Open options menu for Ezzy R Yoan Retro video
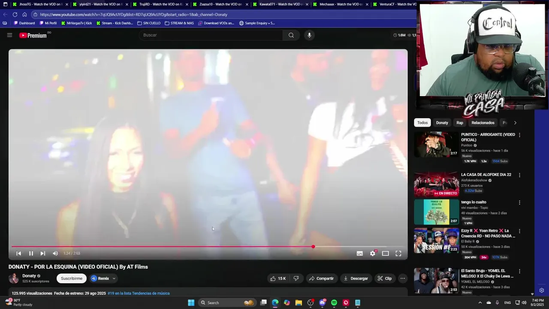Viewport: 549px width, 309px height. click(519, 231)
